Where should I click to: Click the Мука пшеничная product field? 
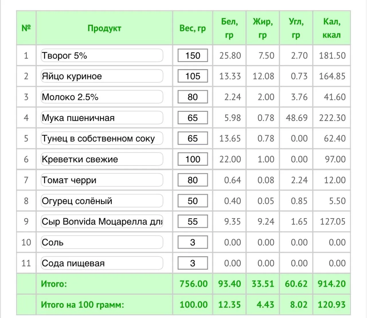[x=102, y=118]
